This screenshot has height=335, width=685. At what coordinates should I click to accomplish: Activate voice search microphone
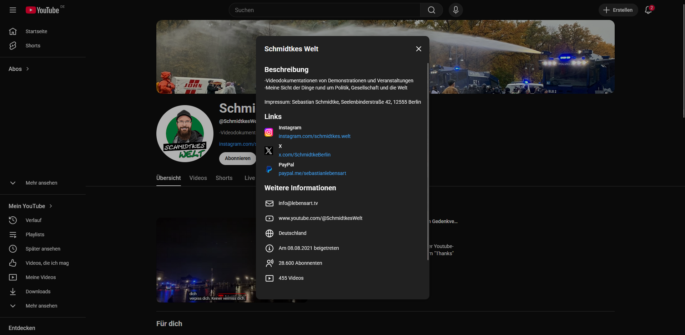pyautogui.click(x=455, y=10)
